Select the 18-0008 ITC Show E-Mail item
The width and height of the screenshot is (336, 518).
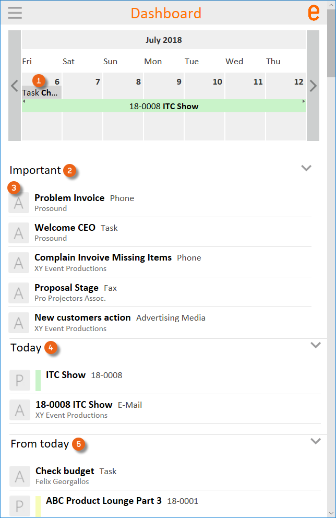click(x=74, y=405)
